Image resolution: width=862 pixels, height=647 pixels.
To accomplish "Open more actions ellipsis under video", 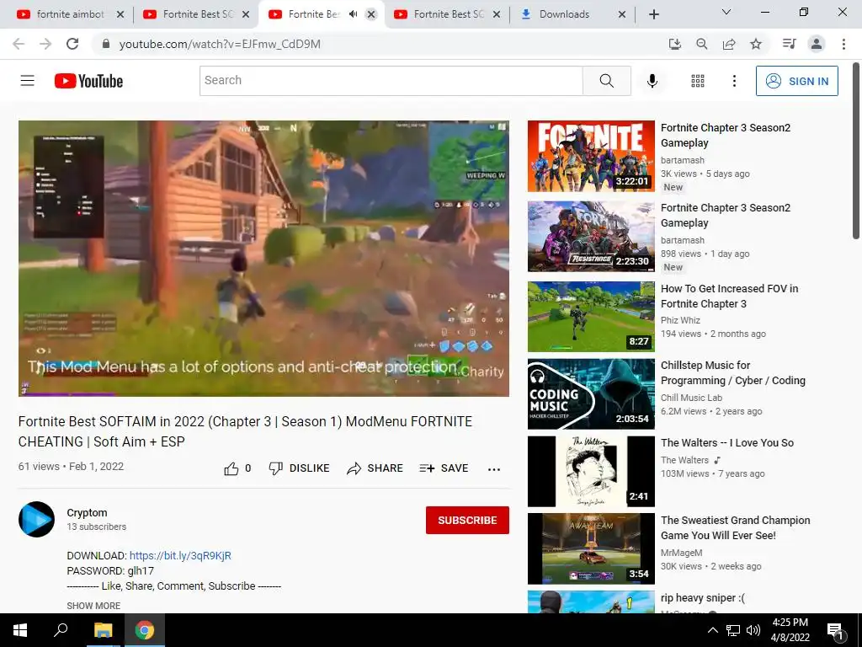I will point(493,469).
